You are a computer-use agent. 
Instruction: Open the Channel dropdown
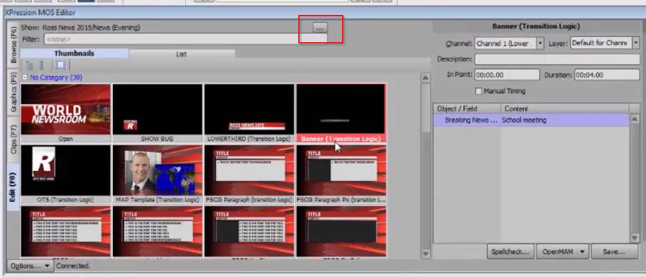point(540,43)
